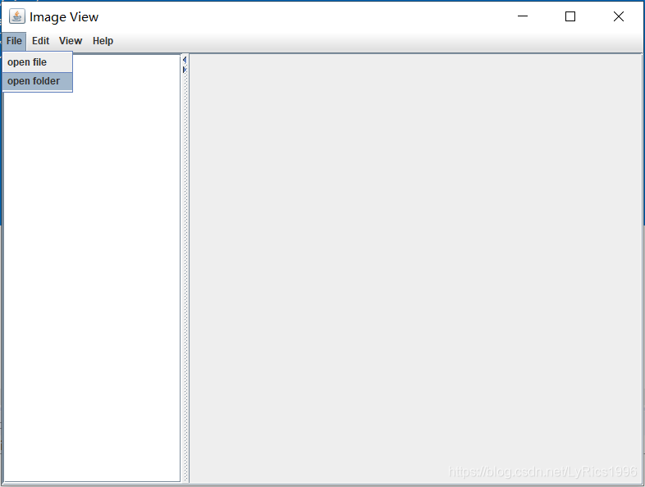The height and width of the screenshot is (487, 645).
Task: Minimize the Image View window
Action: tap(523, 16)
